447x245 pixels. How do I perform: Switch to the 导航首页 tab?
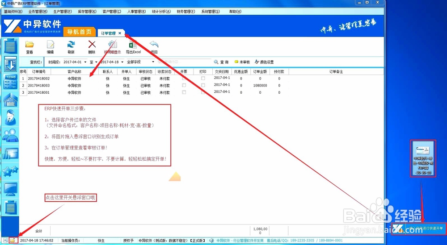point(79,32)
